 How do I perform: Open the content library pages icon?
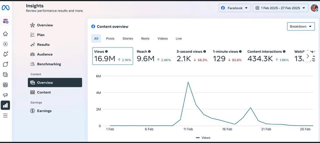tap(5, 74)
